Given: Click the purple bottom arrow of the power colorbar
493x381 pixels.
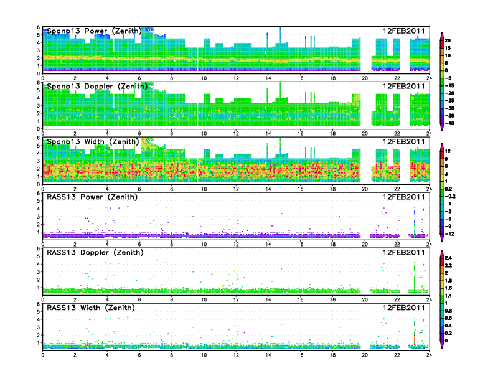Looking at the screenshot, I should [441, 128].
